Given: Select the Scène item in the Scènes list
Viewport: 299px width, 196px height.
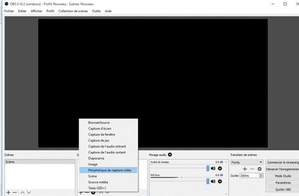Looking at the screenshot, I should pos(10,162).
